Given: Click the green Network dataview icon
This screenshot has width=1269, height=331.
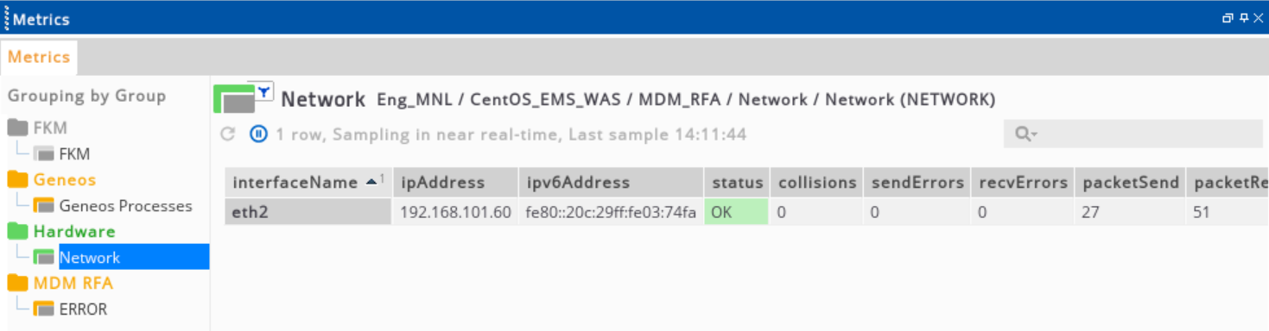Looking at the screenshot, I should click(234, 100).
